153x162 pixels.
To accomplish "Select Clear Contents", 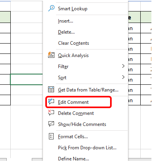I will coord(74,43).
